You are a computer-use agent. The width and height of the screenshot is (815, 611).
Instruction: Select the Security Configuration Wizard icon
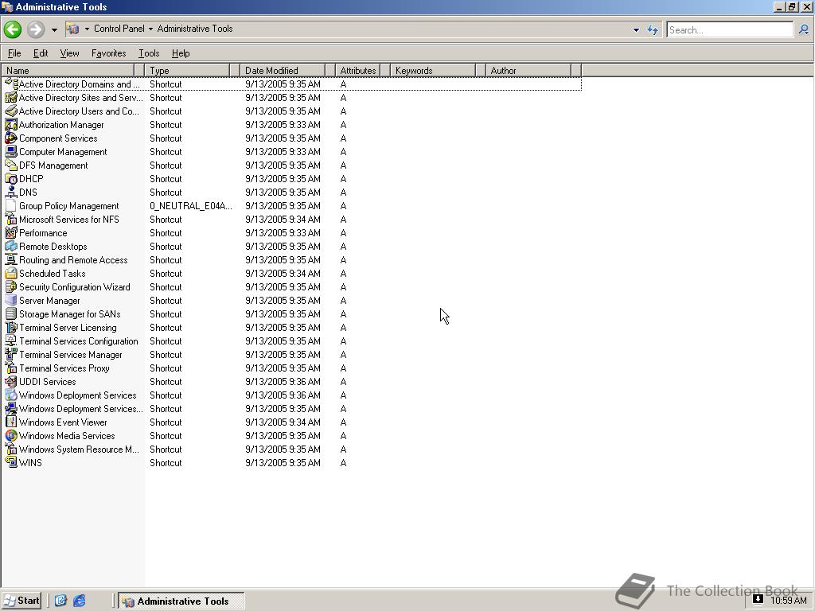[x=11, y=286]
